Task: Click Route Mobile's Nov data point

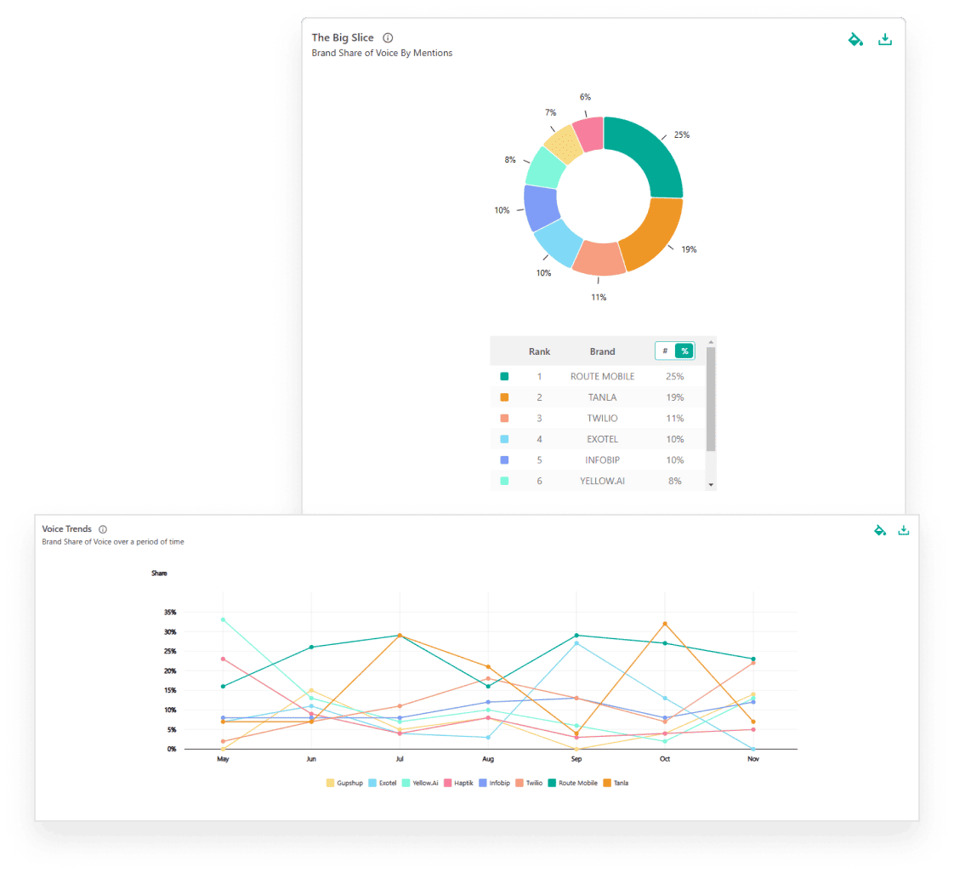Action: (753, 659)
